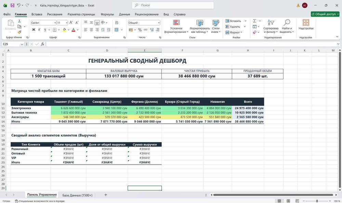Toggle bottom vertical alignment
The height and width of the screenshot is (203, 342).
click(97, 23)
